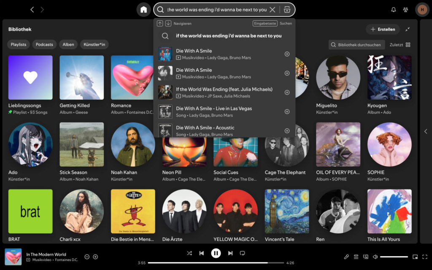Enable shuffle playback
This screenshot has width=432, height=270.
[189, 253]
